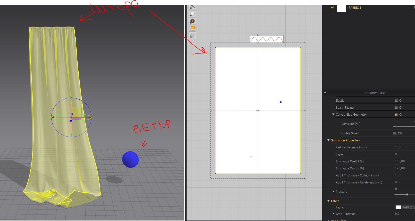Toggle the FABRIC 1 checkmark in fabric list
Screen dimensions: 415x221
(x=332, y=8)
